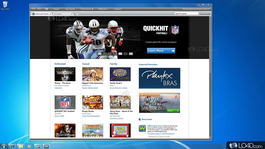
Task: Open the Crush the Castle 2 link
Action: [161, 133]
